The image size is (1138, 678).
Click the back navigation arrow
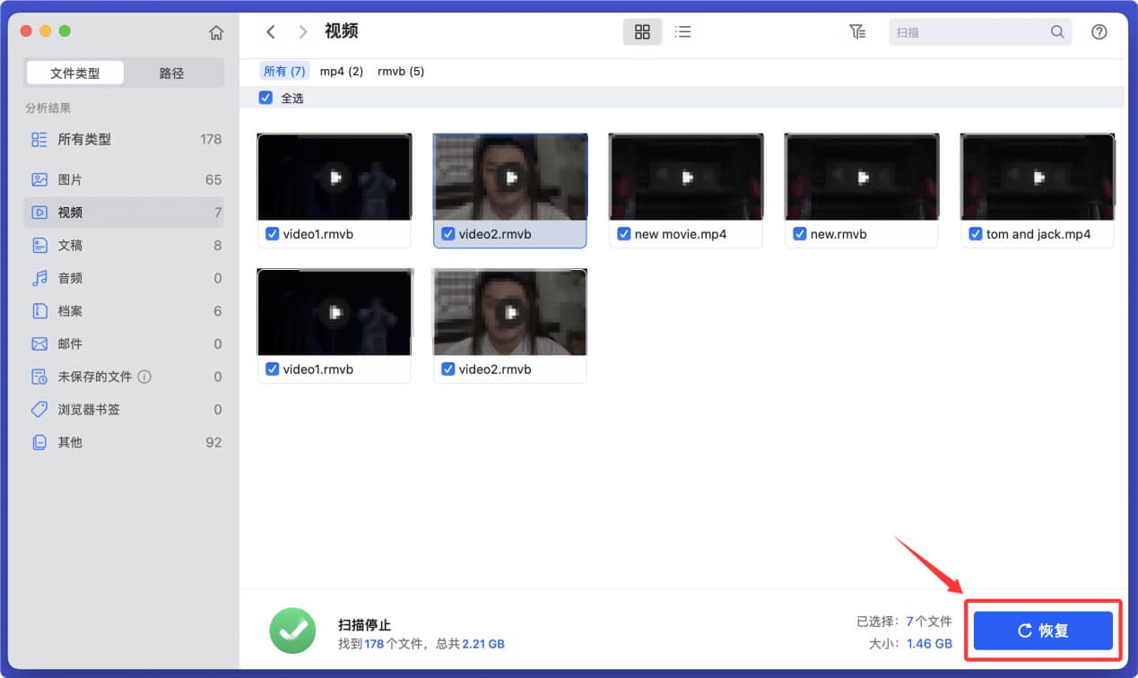point(271,31)
